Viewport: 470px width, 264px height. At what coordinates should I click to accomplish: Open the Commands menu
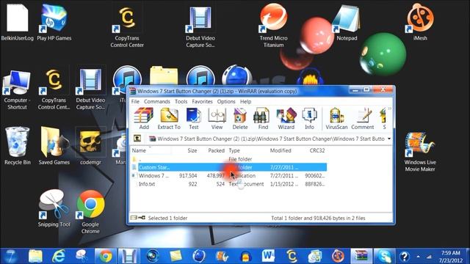pos(156,101)
